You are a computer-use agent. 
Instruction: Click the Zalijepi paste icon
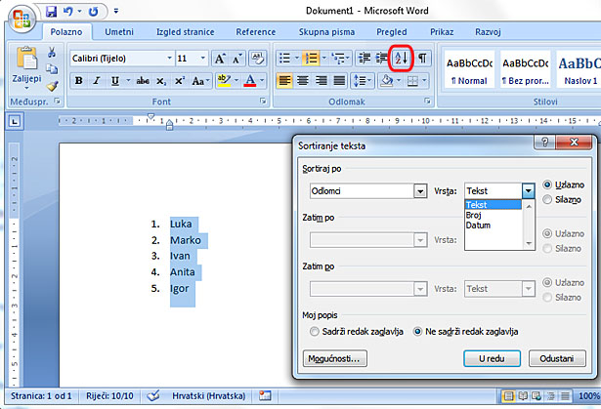tap(28, 63)
